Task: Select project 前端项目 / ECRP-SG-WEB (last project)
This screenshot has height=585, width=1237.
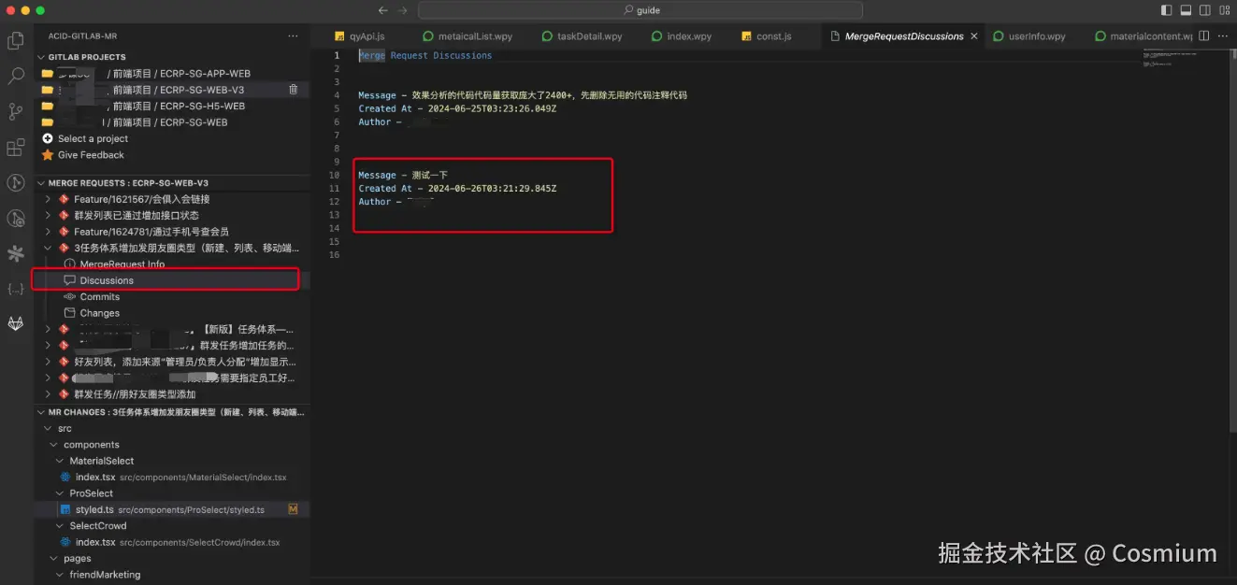Action: coord(172,122)
